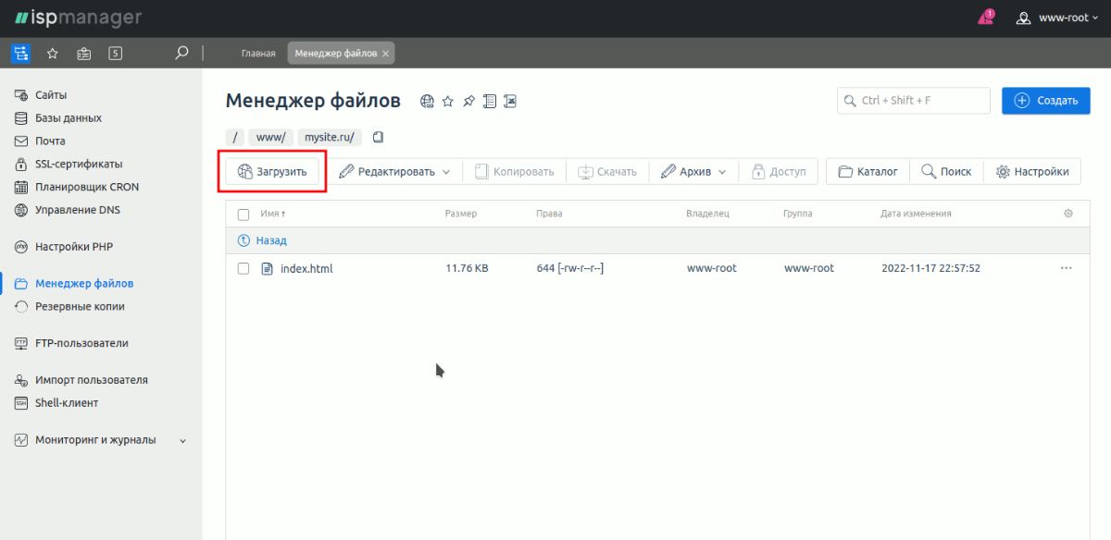Open table column settings gear icon
The height and width of the screenshot is (540, 1111).
pos(1068,214)
